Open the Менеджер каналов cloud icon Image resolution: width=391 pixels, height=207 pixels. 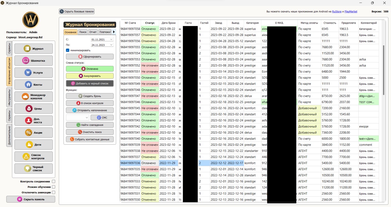(x=25, y=97)
